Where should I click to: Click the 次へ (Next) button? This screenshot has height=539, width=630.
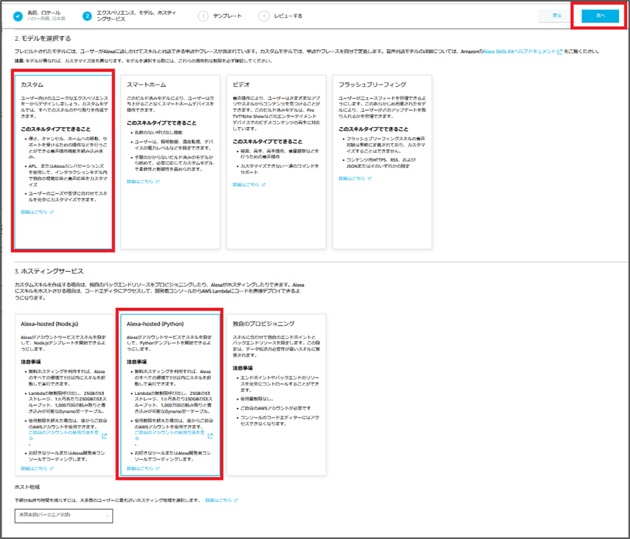coord(600,15)
